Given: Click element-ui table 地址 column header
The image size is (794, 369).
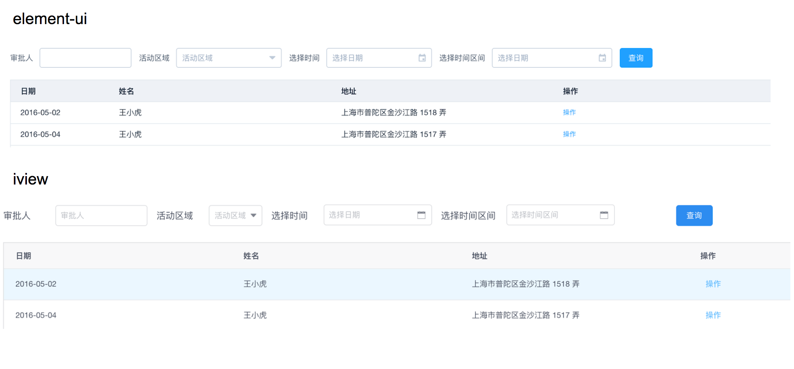Looking at the screenshot, I should [x=349, y=91].
